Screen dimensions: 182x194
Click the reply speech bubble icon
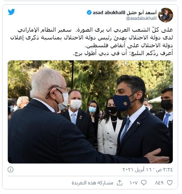tap(144, 183)
